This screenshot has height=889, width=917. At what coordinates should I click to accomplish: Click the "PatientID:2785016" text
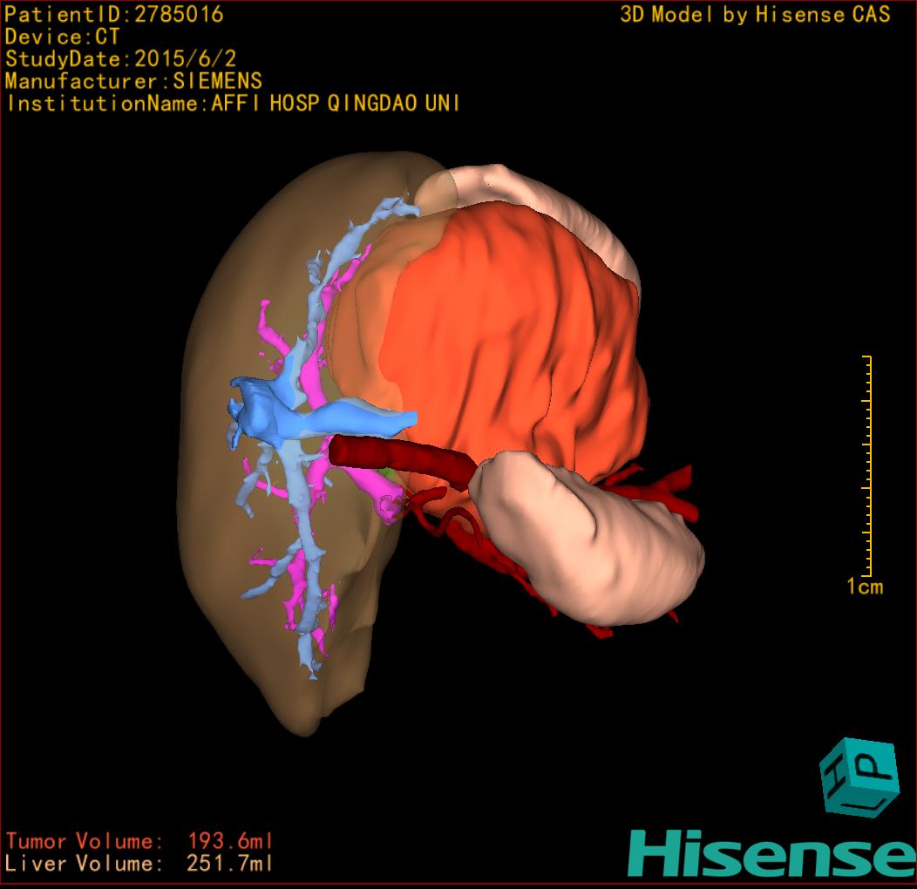[114, 15]
